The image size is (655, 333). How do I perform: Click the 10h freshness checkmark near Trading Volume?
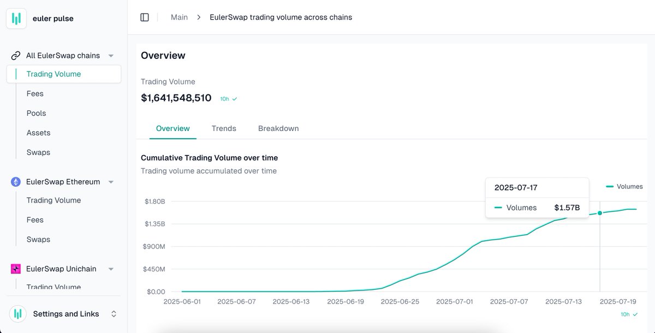[235, 99]
